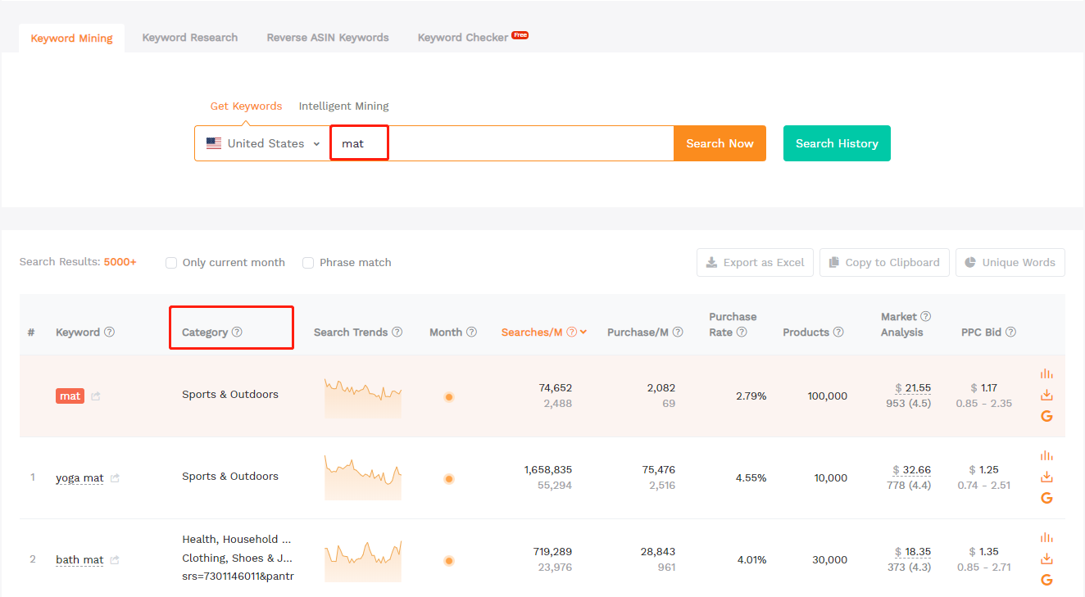Click the bar chart icon in mat row
The height and width of the screenshot is (597, 1085).
coord(1046,373)
